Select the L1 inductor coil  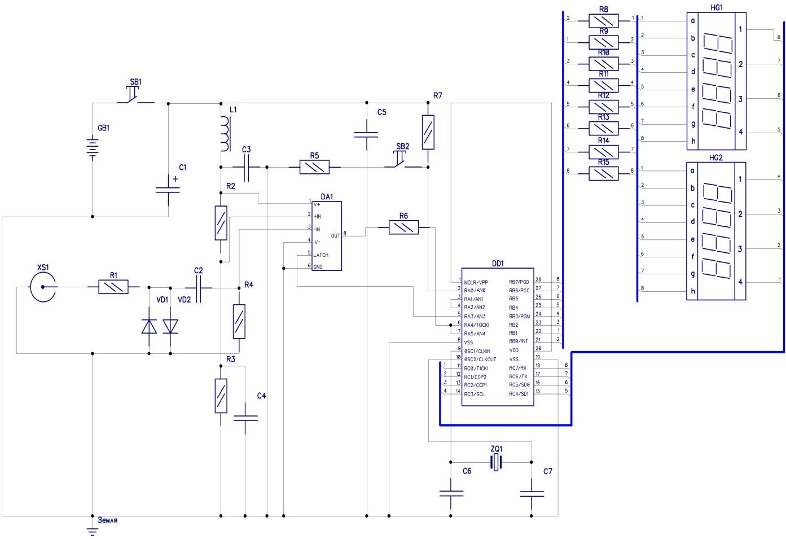pyautogui.click(x=225, y=134)
